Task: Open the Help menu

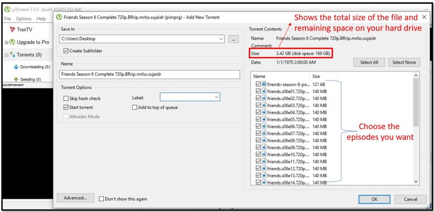Action: [x=41, y=19]
